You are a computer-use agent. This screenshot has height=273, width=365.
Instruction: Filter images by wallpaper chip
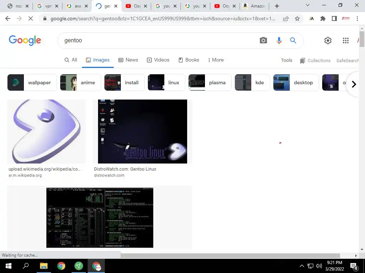(32, 82)
